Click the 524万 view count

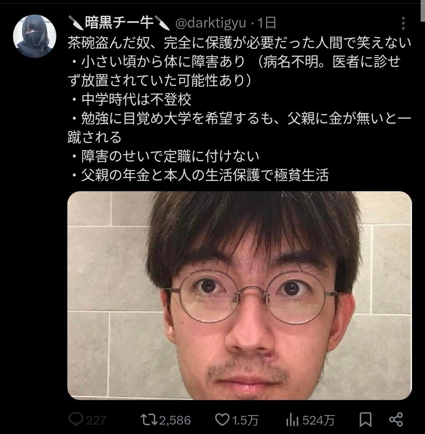point(318,420)
